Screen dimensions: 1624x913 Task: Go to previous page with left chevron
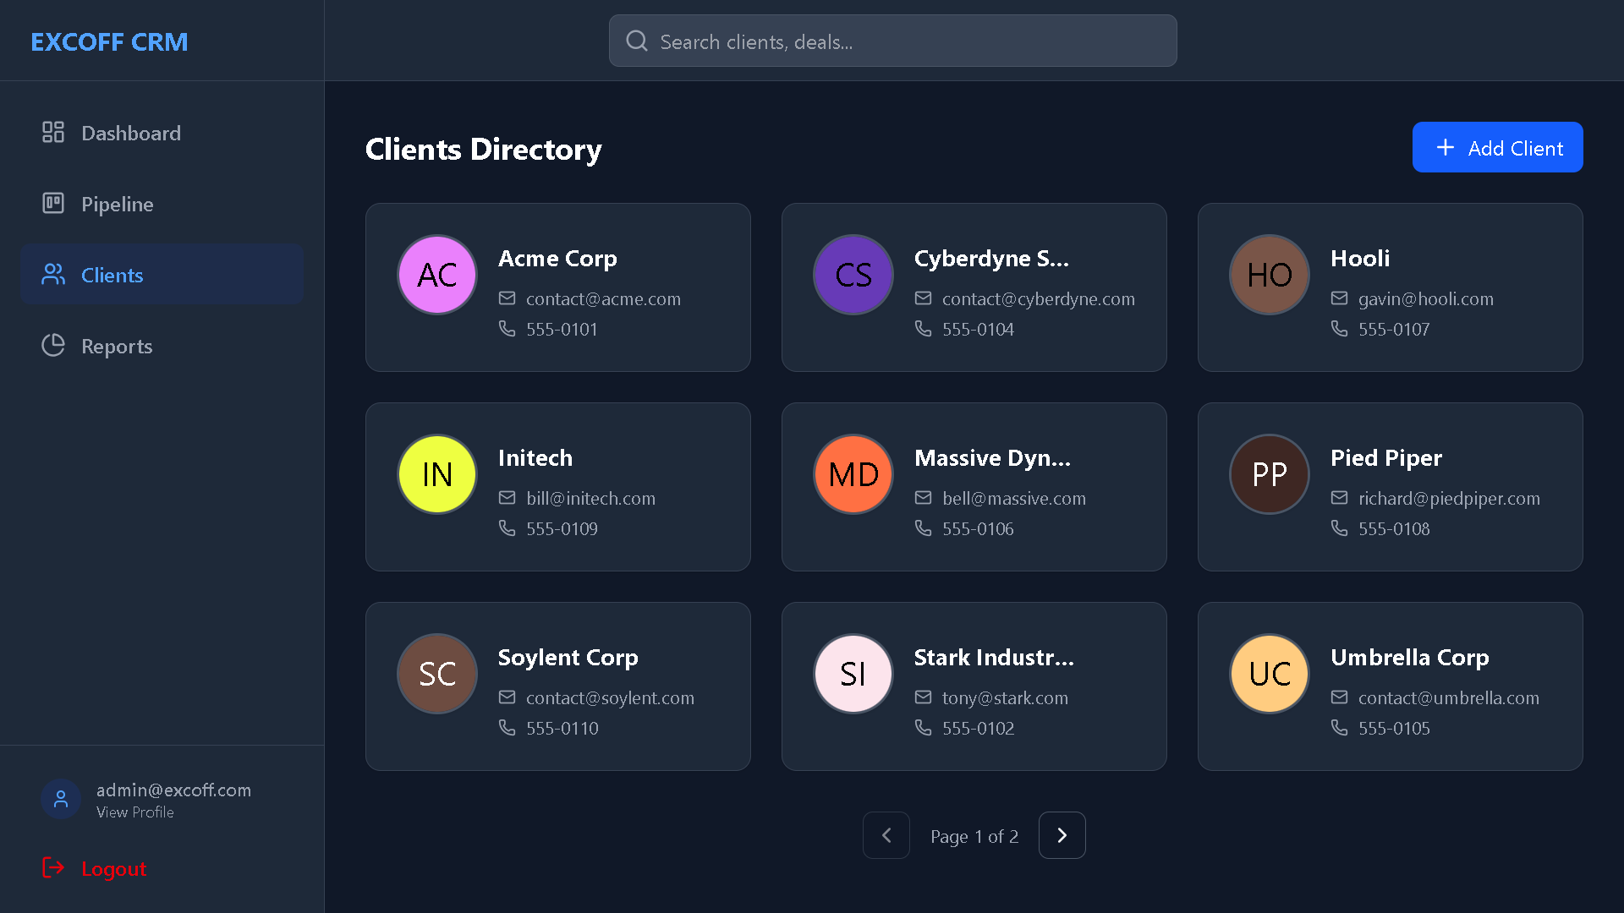coord(886,835)
